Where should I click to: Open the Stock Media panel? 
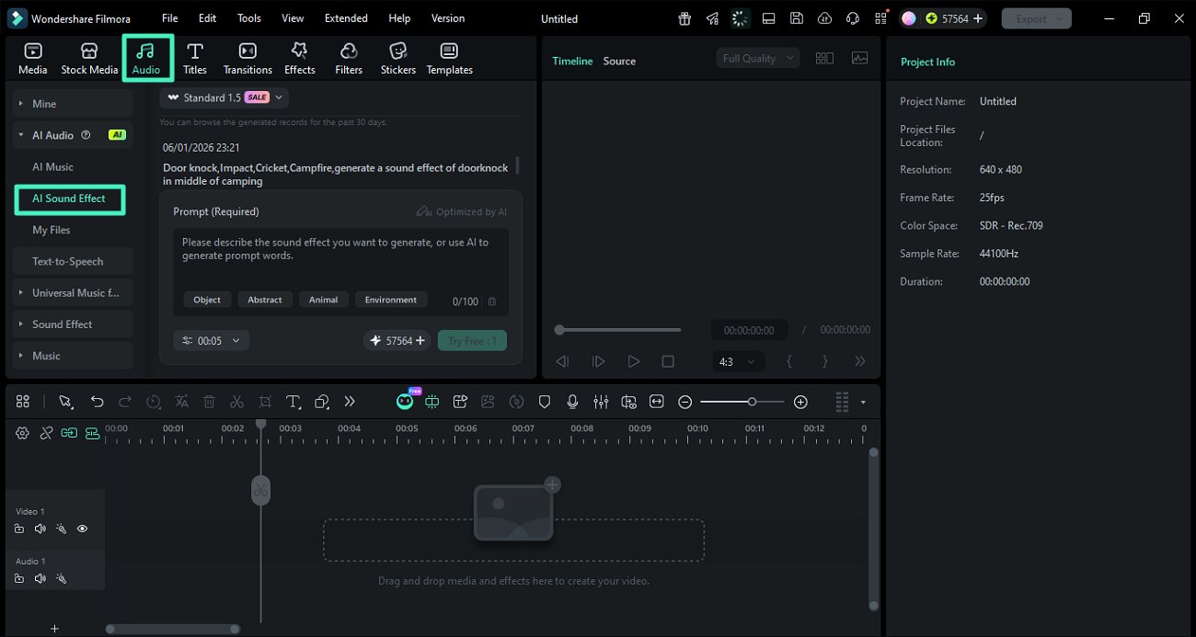pos(89,59)
